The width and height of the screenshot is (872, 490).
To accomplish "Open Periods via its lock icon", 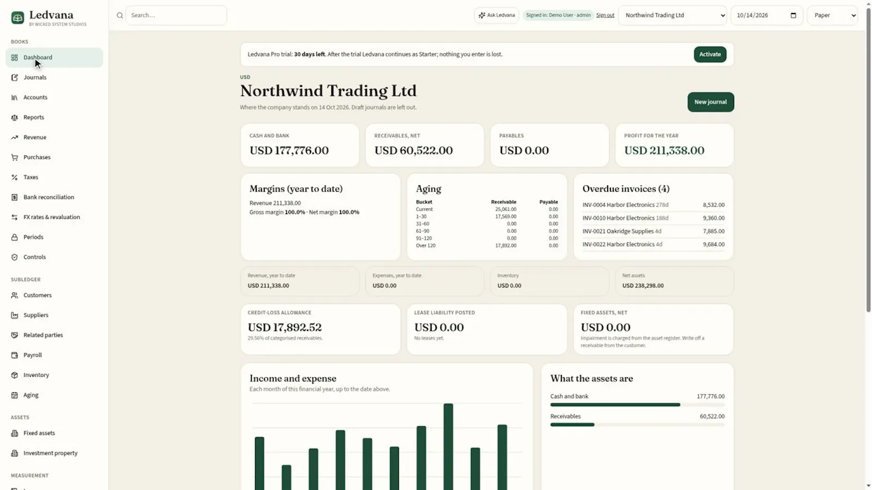I will click(15, 237).
